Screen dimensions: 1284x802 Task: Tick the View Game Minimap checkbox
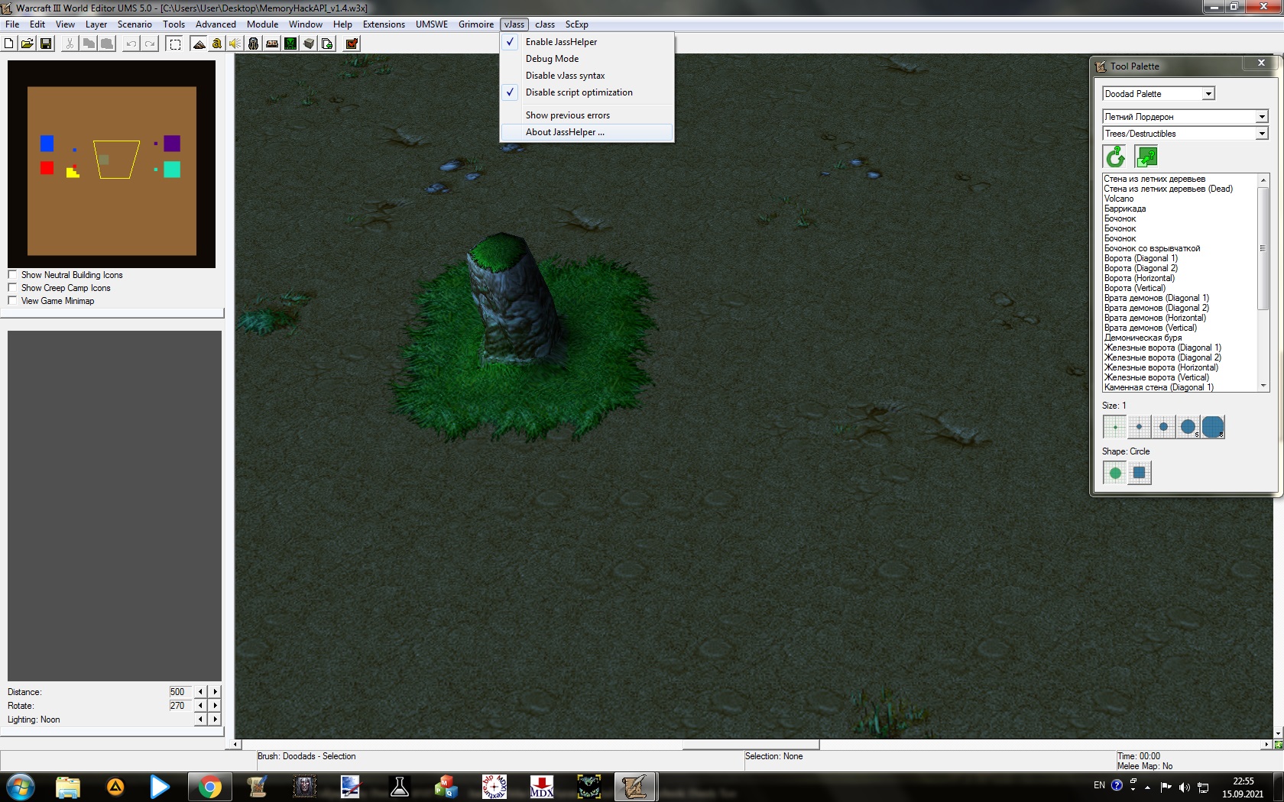coord(12,301)
